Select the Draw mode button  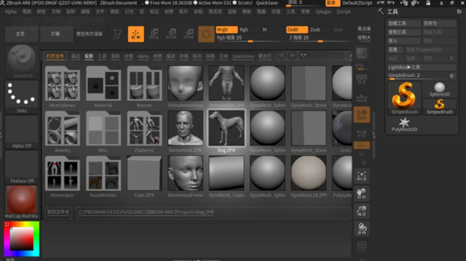click(x=136, y=34)
